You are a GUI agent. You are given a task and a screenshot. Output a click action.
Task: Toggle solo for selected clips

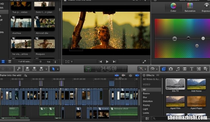click(130, 75)
